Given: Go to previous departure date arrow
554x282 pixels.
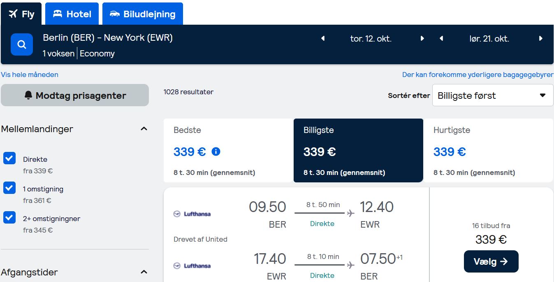Looking at the screenshot, I should coord(323,39).
